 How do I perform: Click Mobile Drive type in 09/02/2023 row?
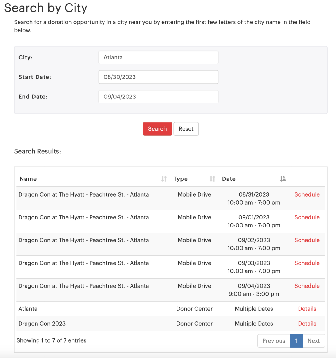pos(194,240)
